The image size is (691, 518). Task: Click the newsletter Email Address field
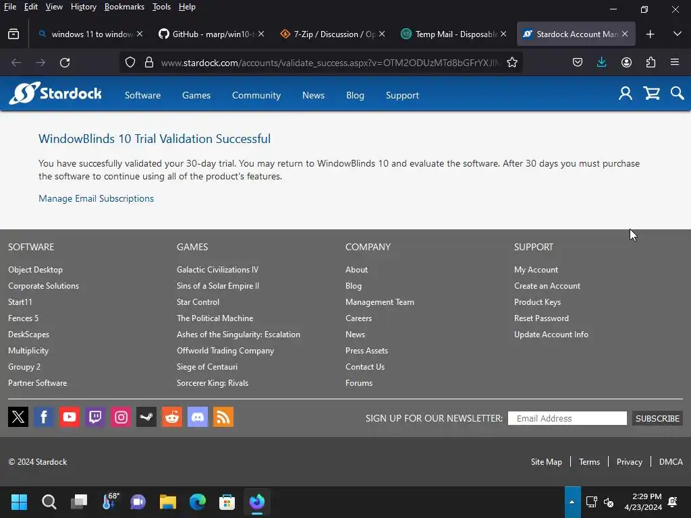(567, 418)
